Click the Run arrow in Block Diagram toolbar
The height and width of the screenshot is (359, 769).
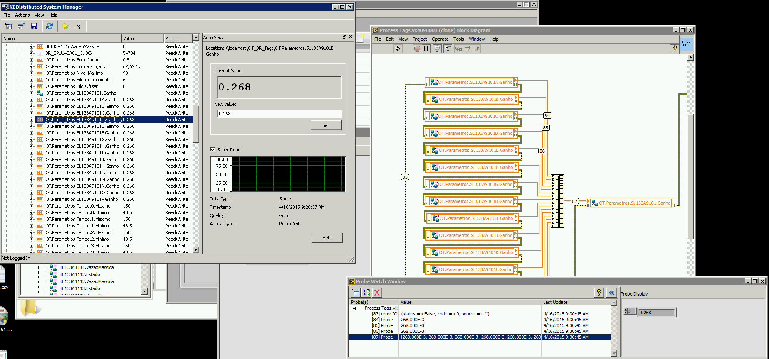pos(398,49)
